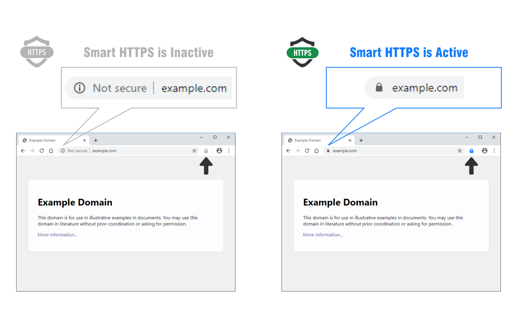Click the lock icon near the left browser's arrow

(206, 151)
